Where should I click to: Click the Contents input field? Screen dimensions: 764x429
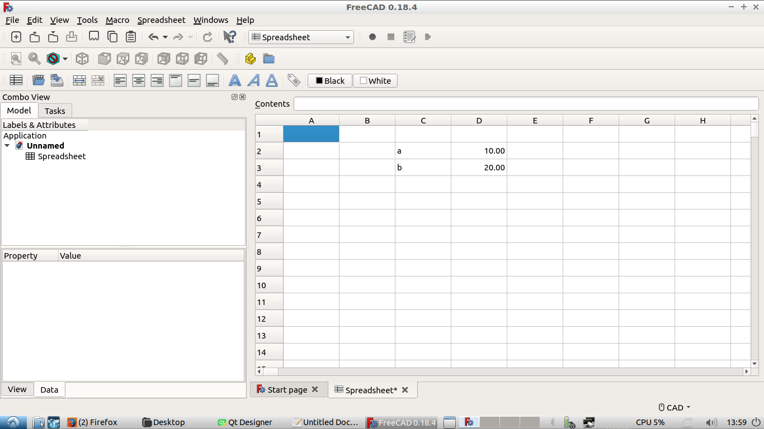526,103
